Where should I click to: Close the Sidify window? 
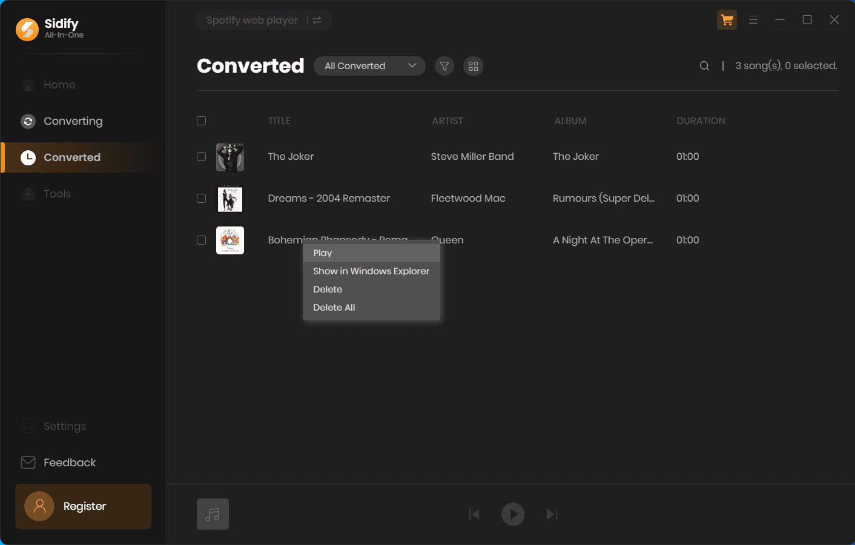tap(834, 20)
